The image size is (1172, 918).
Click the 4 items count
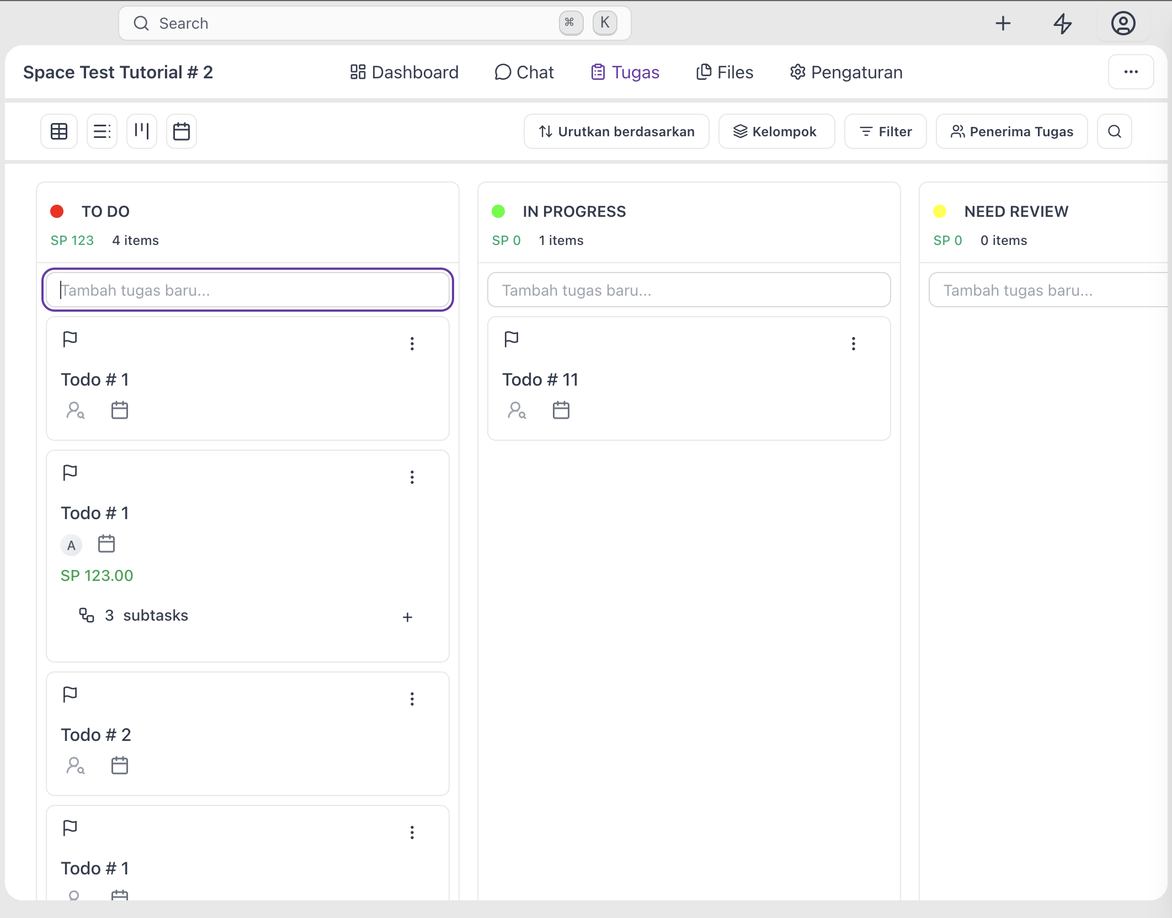point(135,241)
